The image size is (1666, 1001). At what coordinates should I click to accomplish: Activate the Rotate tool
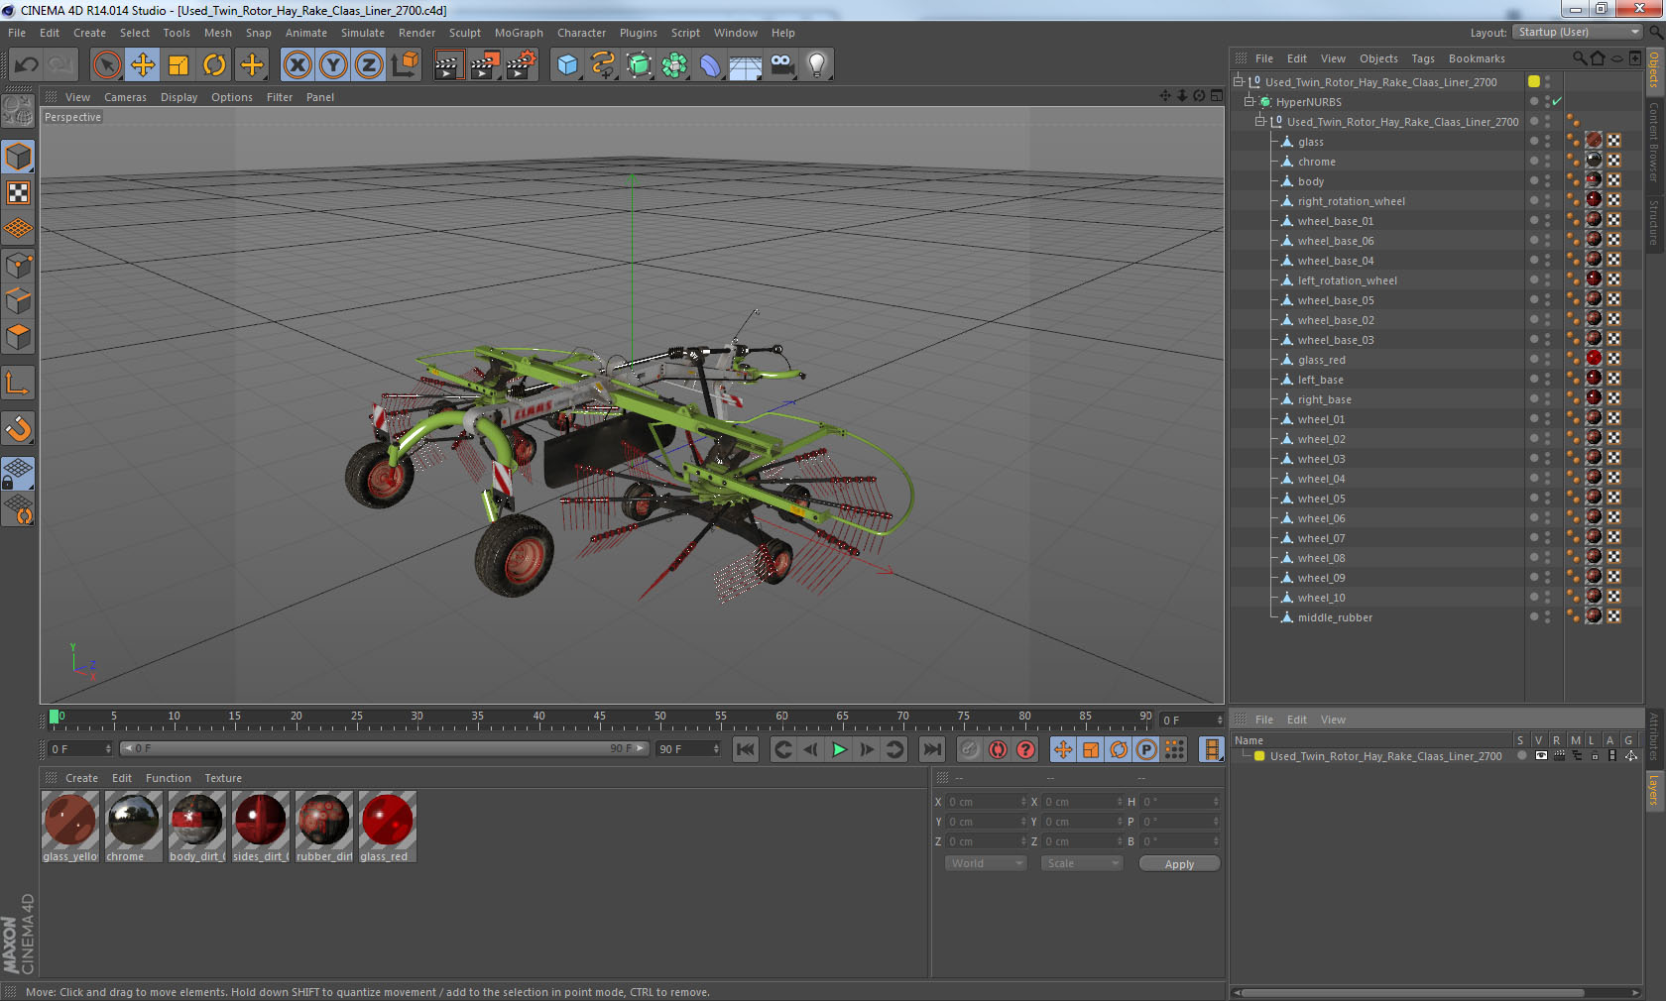click(x=215, y=65)
